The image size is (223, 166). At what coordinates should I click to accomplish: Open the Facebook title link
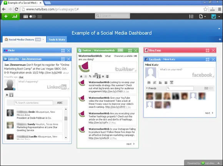click(x=155, y=59)
